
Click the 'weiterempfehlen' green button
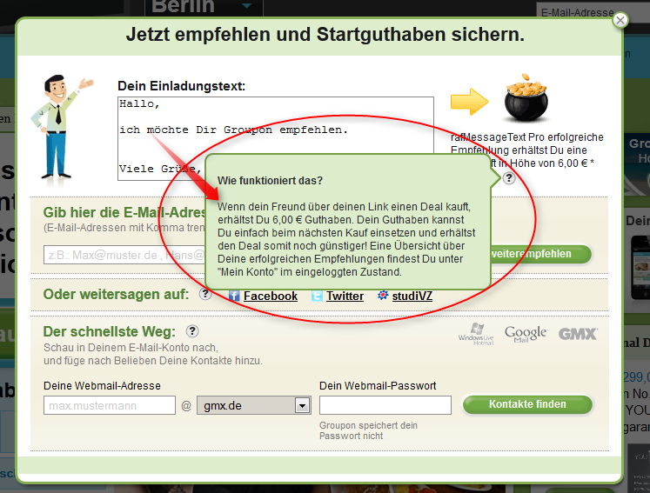(540, 254)
